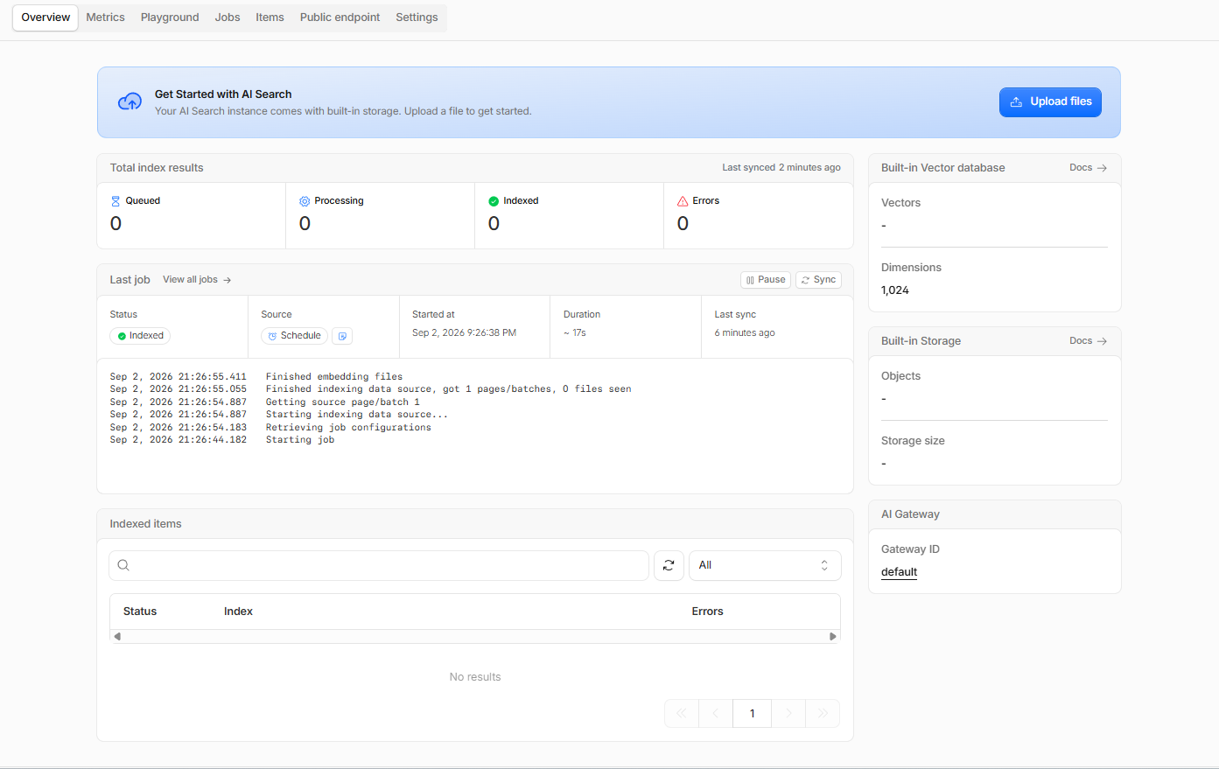Viewport: 1219px width, 769px height.
Task: Click the Status column header
Action: click(140, 612)
